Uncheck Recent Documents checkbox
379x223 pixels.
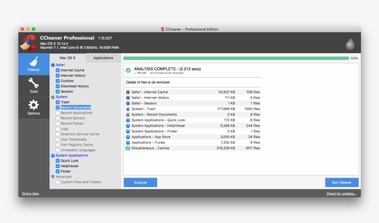coord(57,108)
